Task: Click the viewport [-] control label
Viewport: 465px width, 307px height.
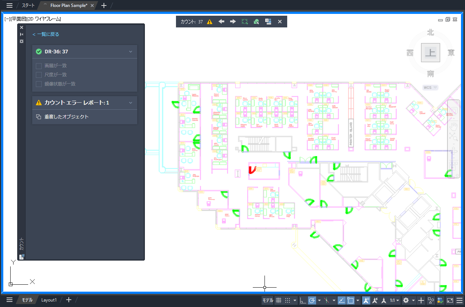Action: pos(7,19)
